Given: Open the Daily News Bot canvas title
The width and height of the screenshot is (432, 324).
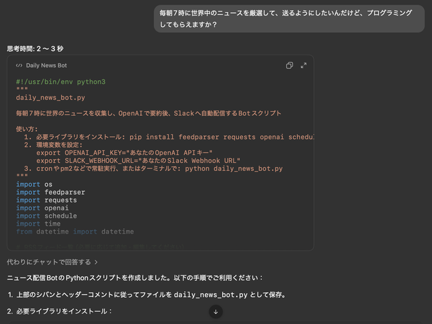Looking at the screenshot, I should (47, 66).
